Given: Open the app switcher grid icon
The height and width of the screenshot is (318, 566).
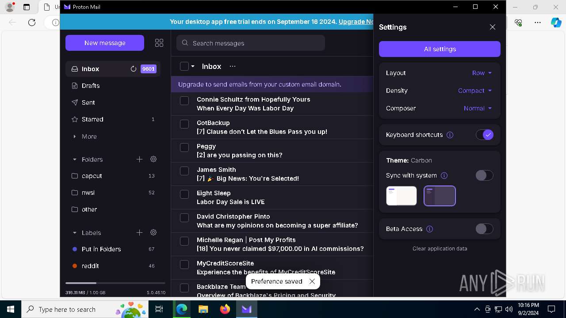Looking at the screenshot, I should pyautogui.click(x=159, y=43).
